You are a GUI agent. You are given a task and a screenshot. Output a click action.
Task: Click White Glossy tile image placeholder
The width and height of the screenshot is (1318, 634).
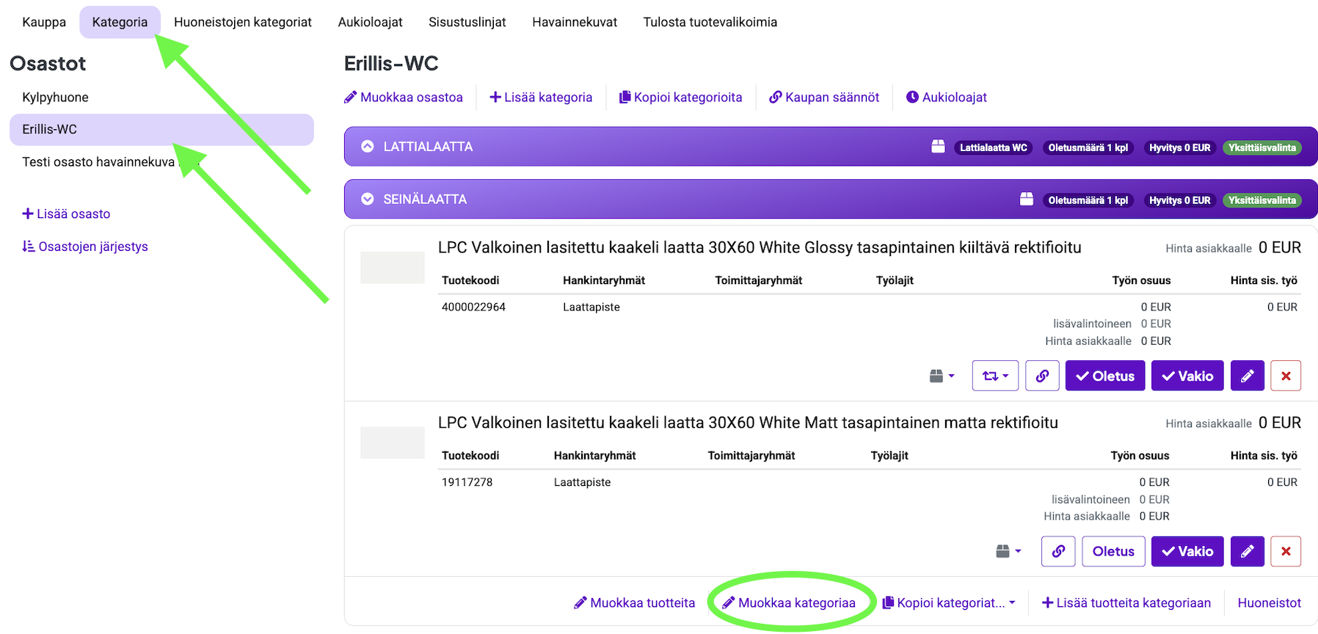(392, 267)
